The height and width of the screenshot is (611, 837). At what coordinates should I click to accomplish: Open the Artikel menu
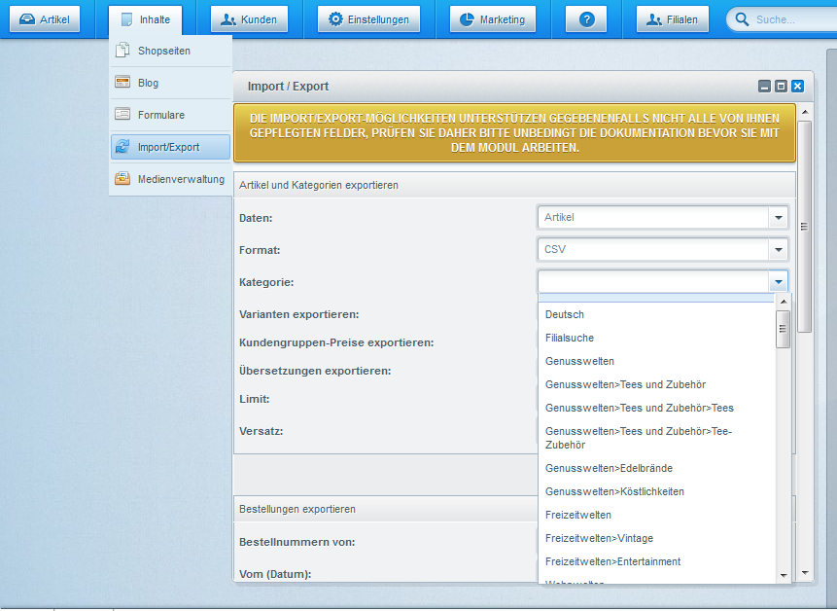pyautogui.click(x=45, y=19)
